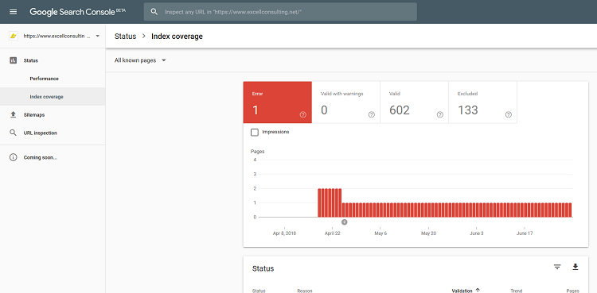Open the All known pages dropdown

point(140,60)
